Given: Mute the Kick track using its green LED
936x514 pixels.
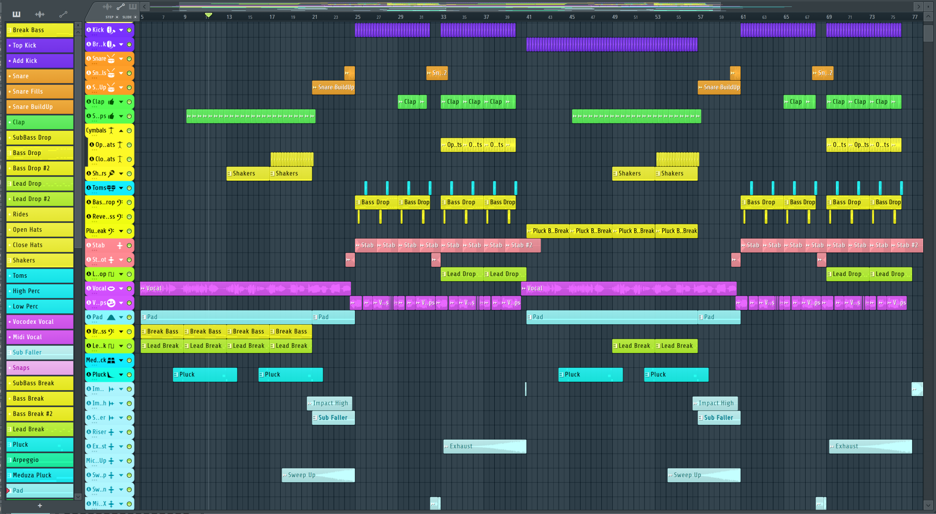Looking at the screenshot, I should point(129,30).
